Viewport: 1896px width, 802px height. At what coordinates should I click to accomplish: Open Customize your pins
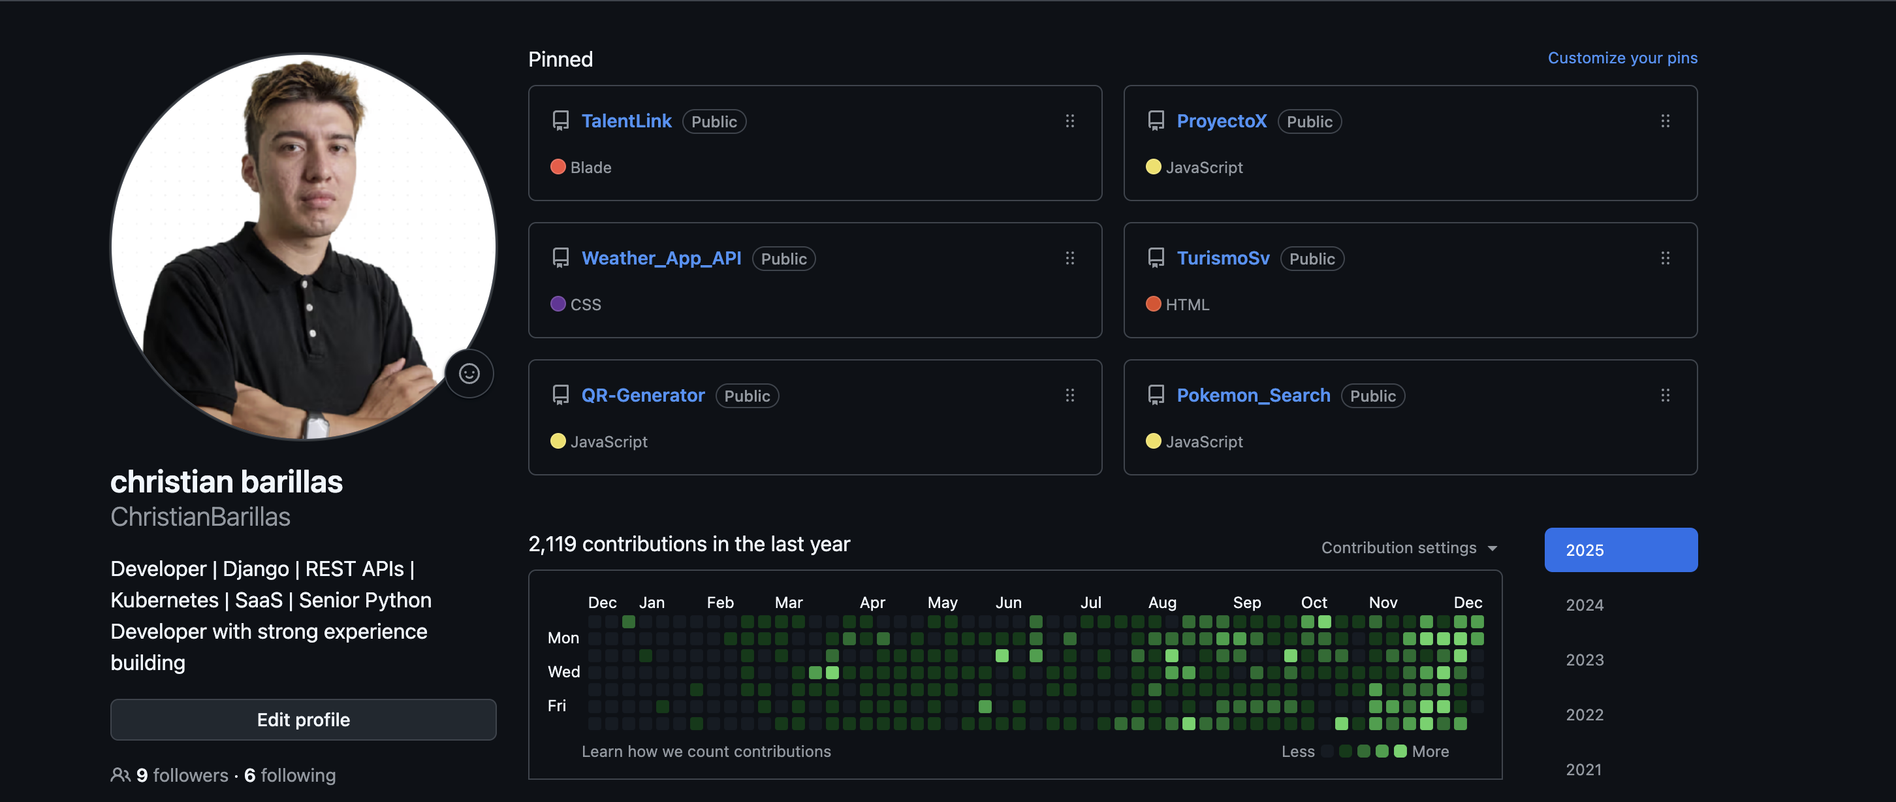pos(1622,57)
